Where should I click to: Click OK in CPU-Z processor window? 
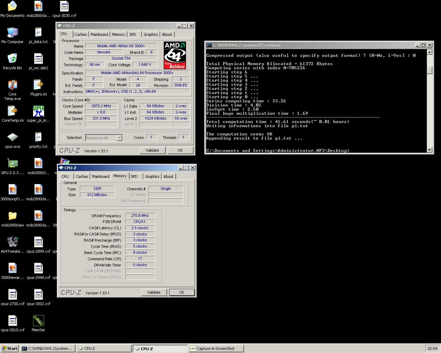click(x=180, y=150)
